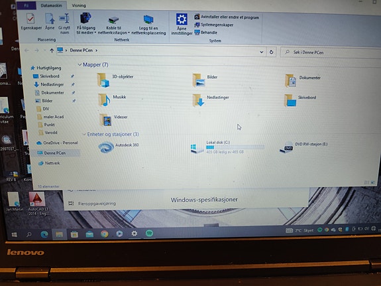Collapse the Mapper (7) section
The image size is (381, 286).
click(x=80, y=64)
